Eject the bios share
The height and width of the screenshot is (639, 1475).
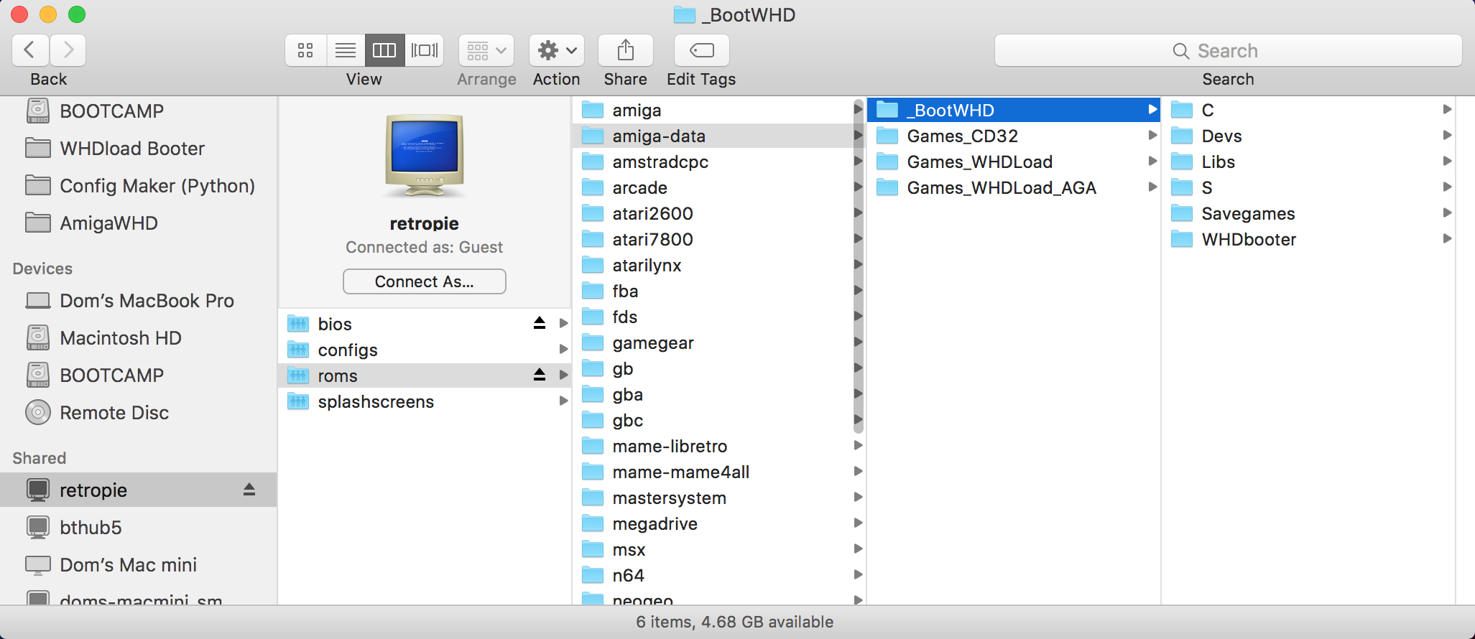tap(540, 323)
